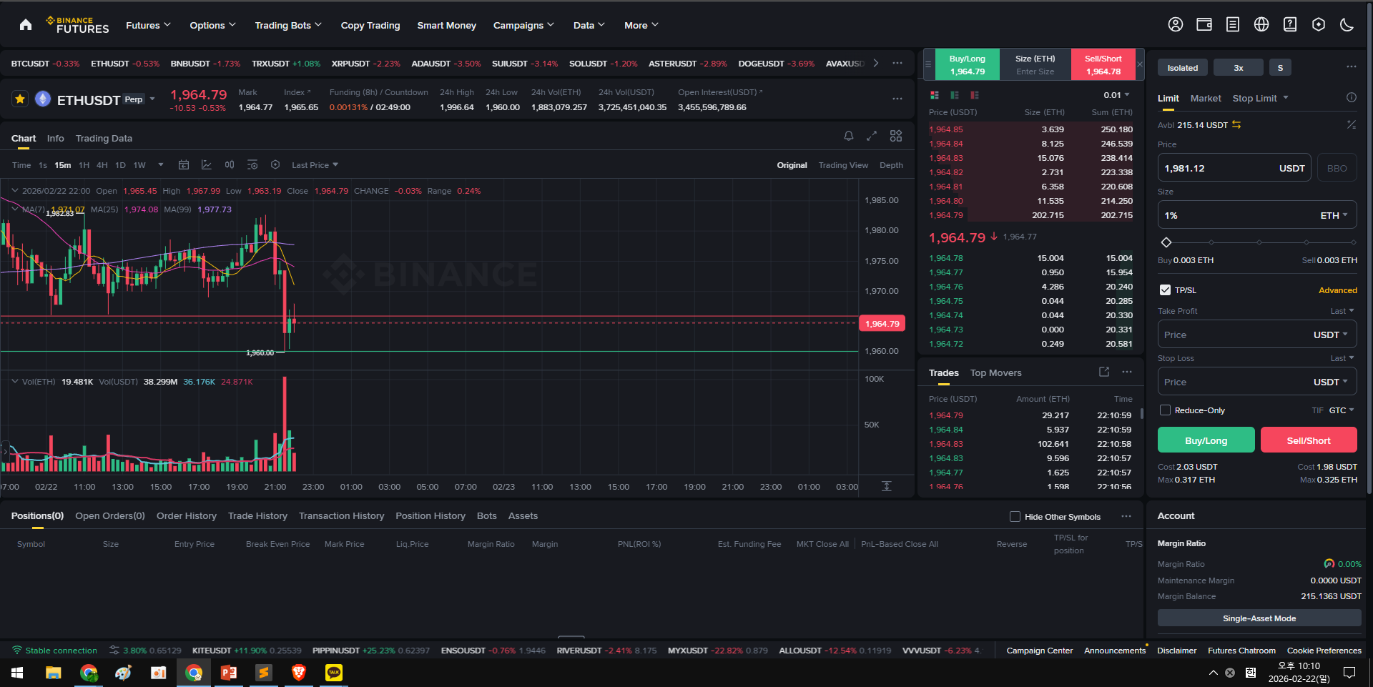Viewport: 1373px width, 687px height.
Task: Switch chart view to Trading View
Action: coord(843,165)
